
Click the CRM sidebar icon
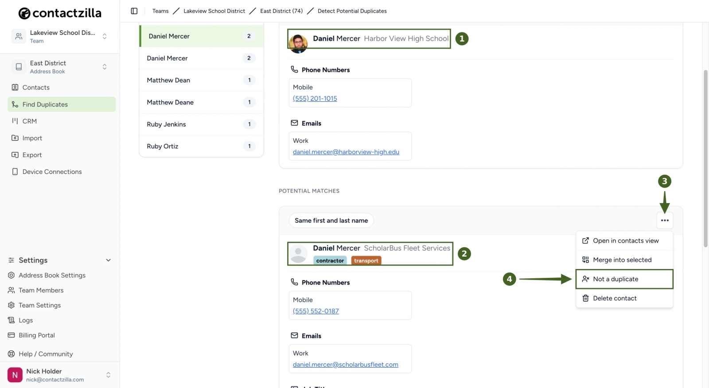tap(15, 121)
